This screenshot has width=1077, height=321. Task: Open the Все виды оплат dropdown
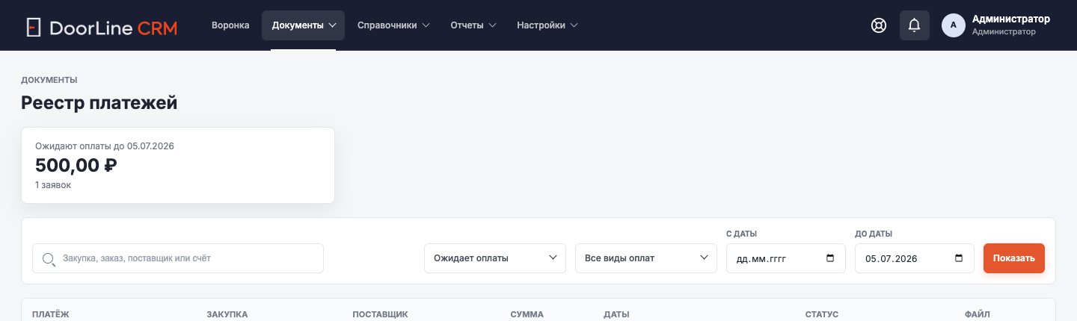click(646, 258)
